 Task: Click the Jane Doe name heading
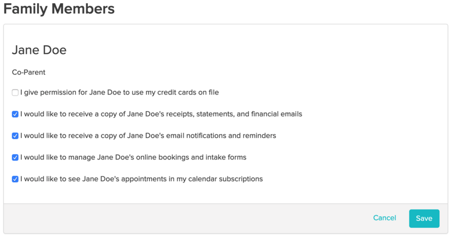tap(39, 50)
